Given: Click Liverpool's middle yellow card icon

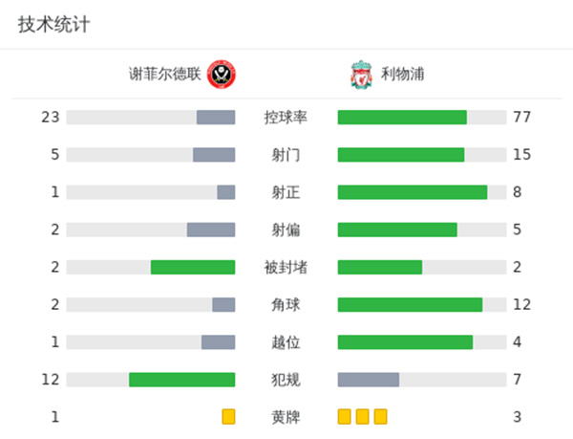Looking at the screenshot, I should (x=362, y=417).
